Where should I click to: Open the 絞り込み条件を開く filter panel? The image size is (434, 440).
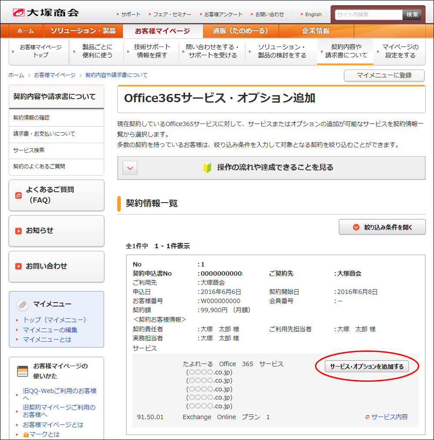382,227
